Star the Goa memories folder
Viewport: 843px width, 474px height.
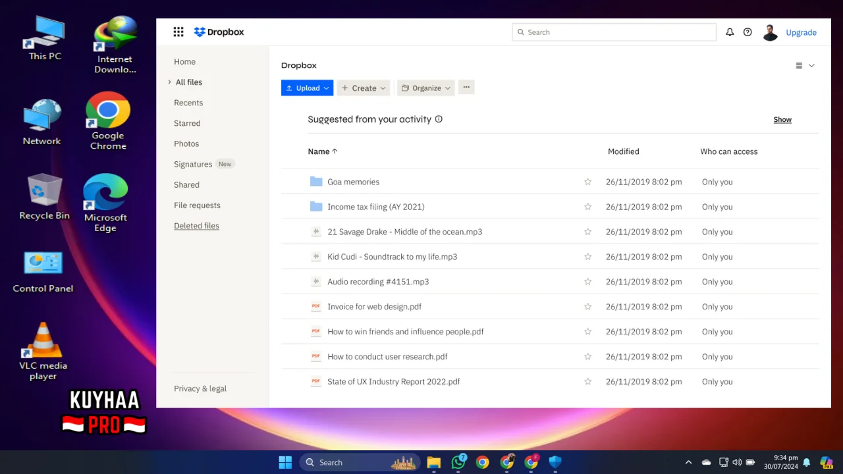tap(588, 182)
